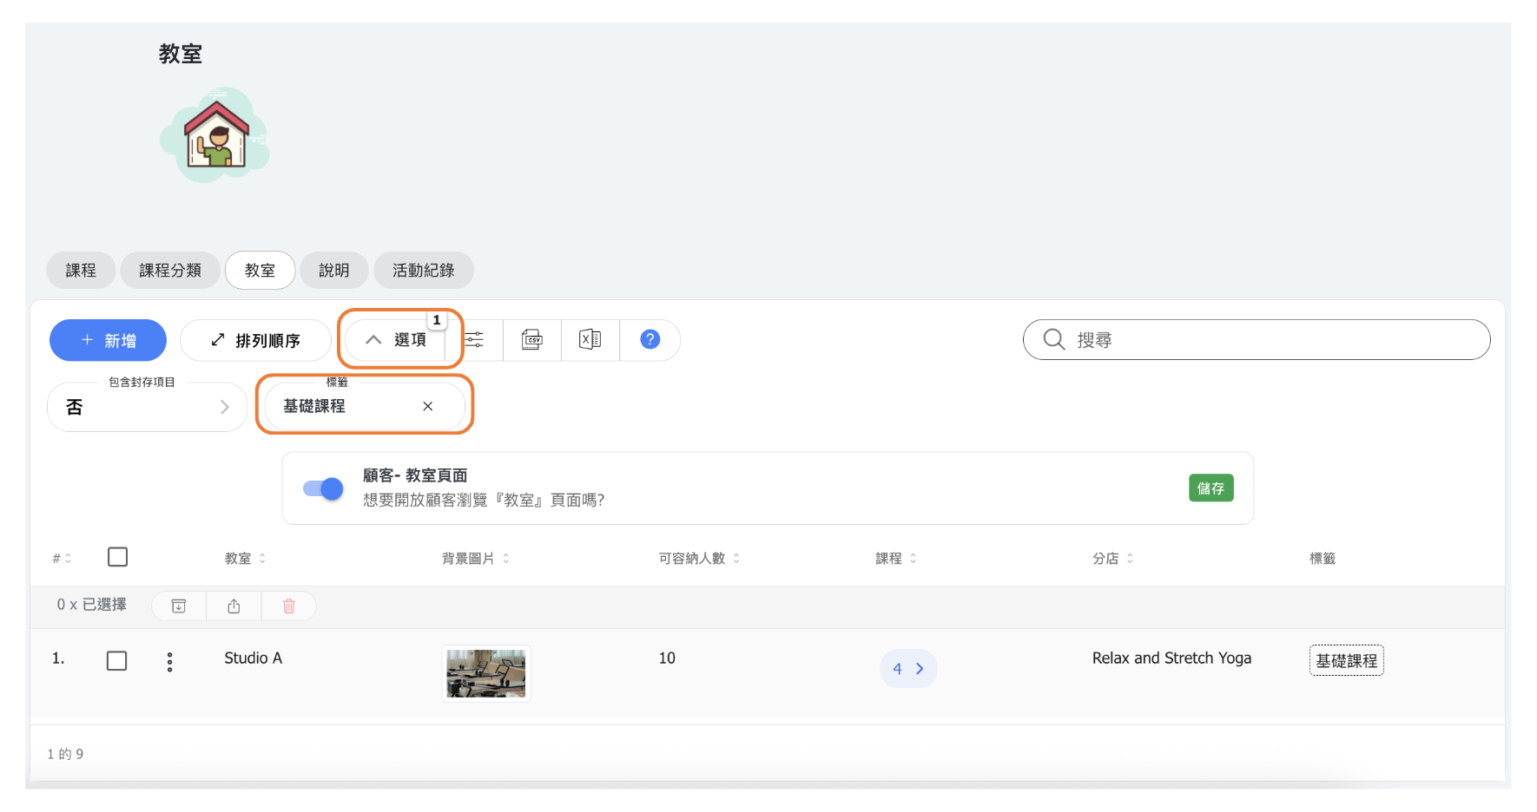This screenshot has width=1537, height=812.
Task: Check the Studio A row checkbox
Action: [117, 661]
